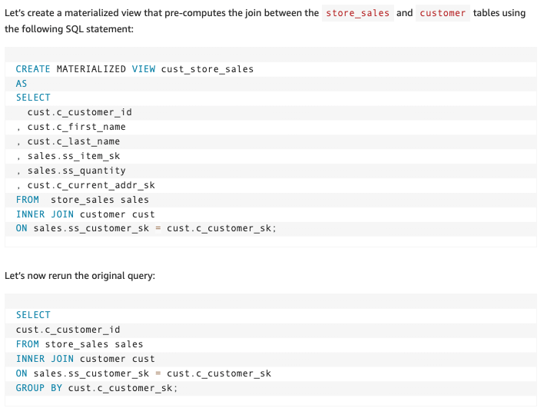The width and height of the screenshot is (544, 418).
Task: Click the GROUP BY keyword
Action: (39, 388)
